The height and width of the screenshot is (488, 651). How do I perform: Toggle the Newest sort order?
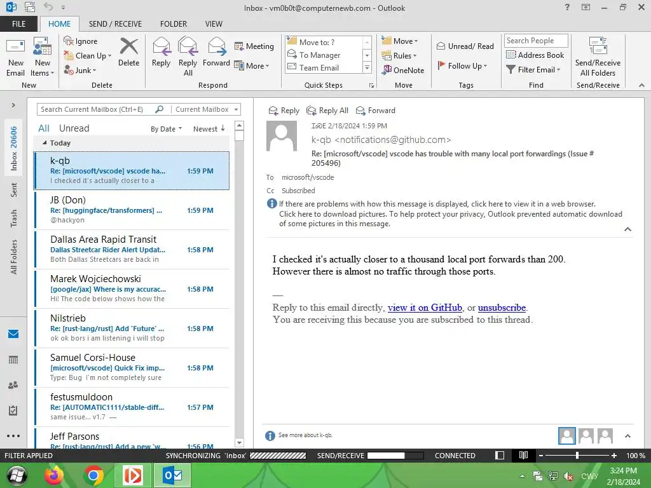point(209,129)
